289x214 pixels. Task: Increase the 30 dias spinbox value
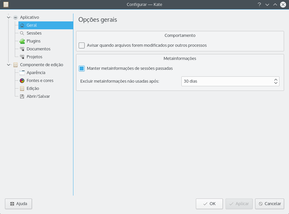click(276, 79)
